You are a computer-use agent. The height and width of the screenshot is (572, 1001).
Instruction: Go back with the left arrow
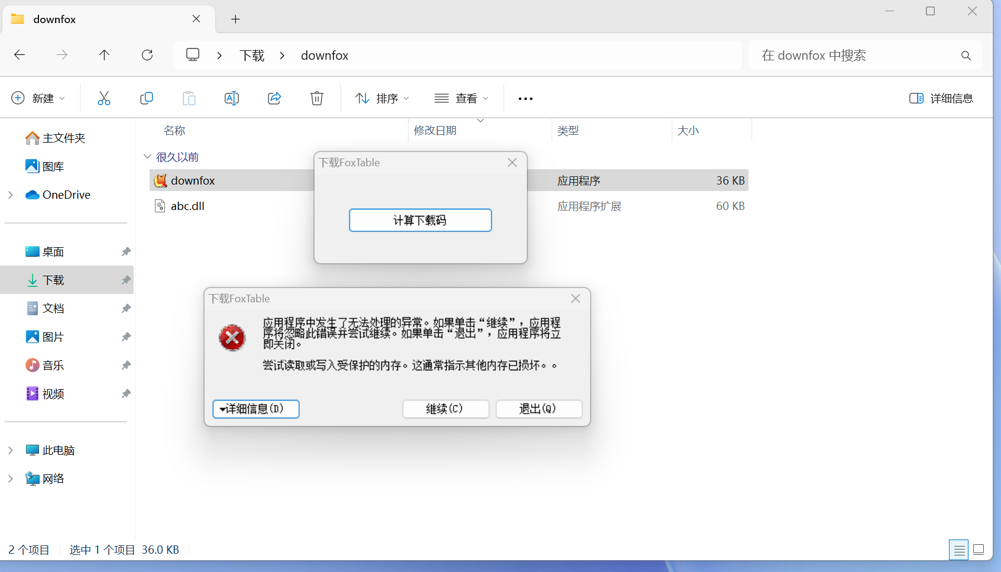tap(20, 55)
